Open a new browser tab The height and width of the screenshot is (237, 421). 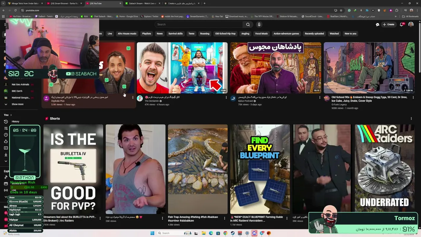pyautogui.click(x=205, y=3)
